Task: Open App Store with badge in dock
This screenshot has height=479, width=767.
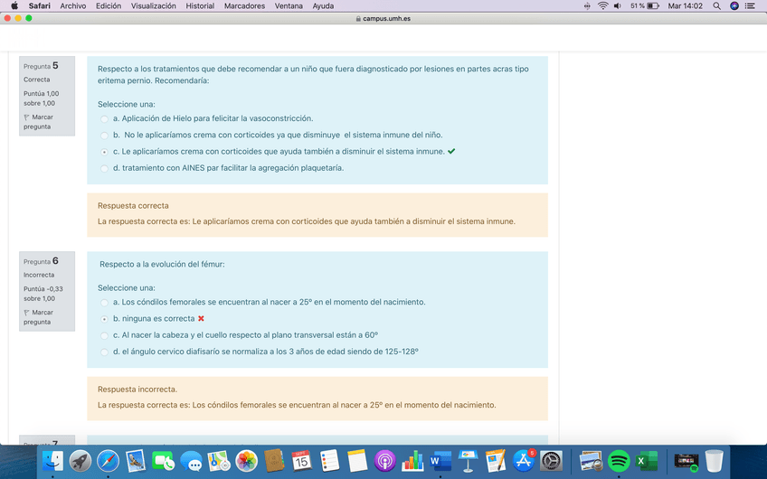Action: [x=524, y=461]
